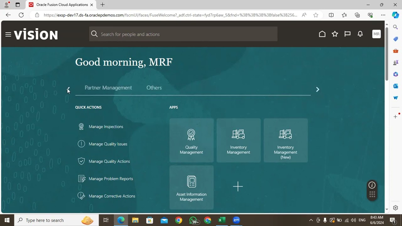Select the Partner Management tab
The height and width of the screenshot is (226, 402).
click(108, 88)
